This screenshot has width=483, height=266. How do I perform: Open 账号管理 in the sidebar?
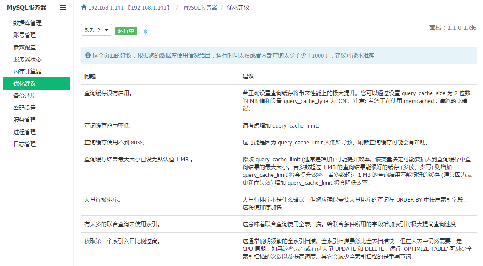(25, 35)
